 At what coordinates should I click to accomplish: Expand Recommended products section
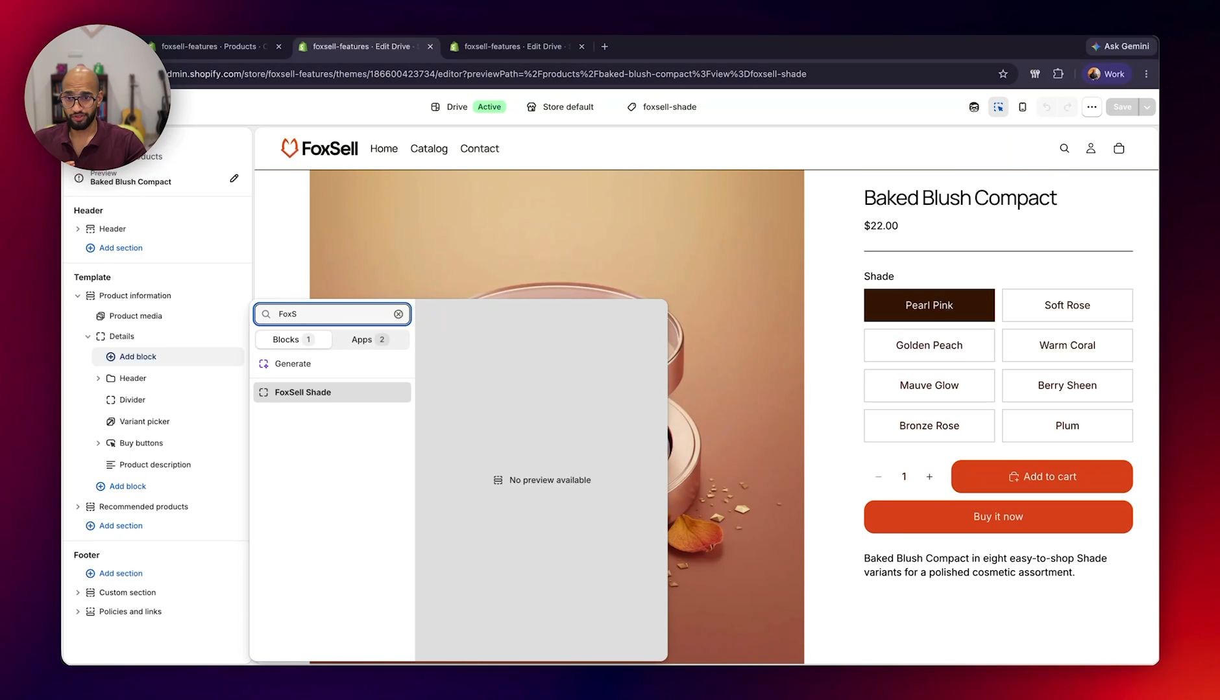point(78,507)
